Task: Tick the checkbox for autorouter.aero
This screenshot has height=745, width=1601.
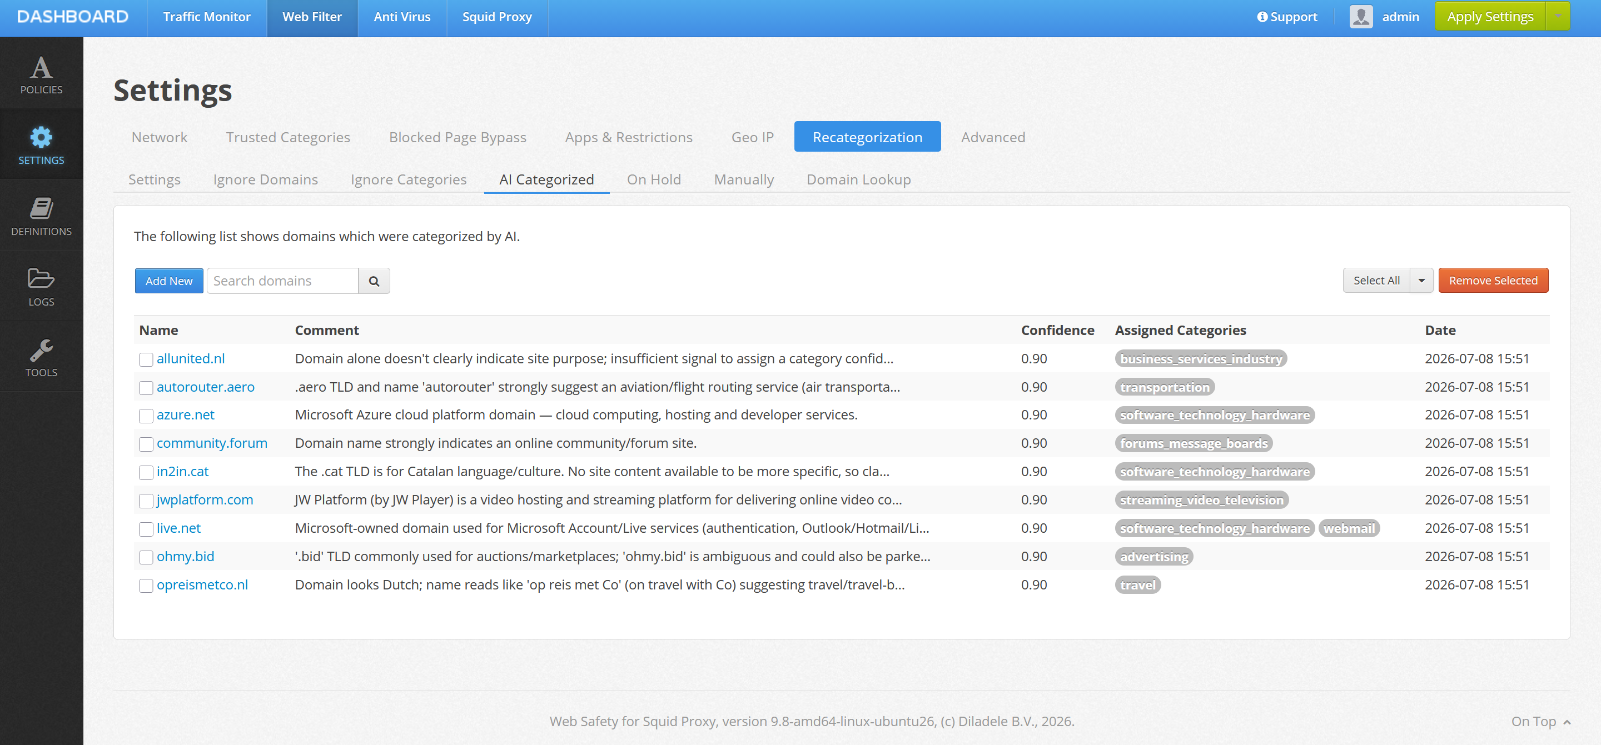Action: [x=146, y=388]
